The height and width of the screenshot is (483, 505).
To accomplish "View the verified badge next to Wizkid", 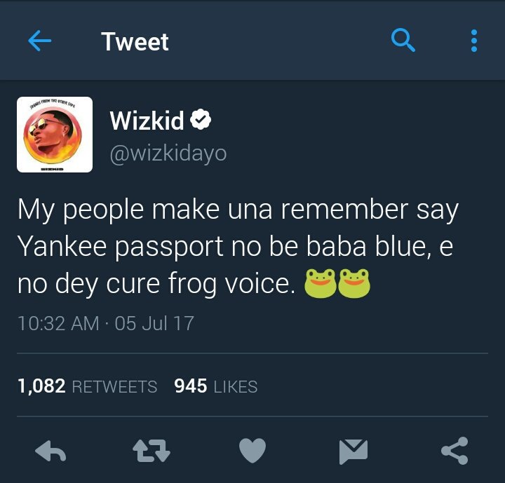I will tap(201, 119).
